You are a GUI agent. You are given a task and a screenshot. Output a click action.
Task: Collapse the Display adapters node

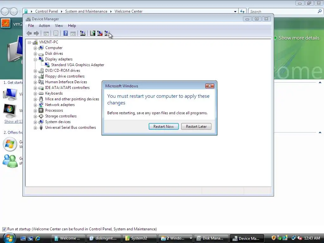[35, 59]
